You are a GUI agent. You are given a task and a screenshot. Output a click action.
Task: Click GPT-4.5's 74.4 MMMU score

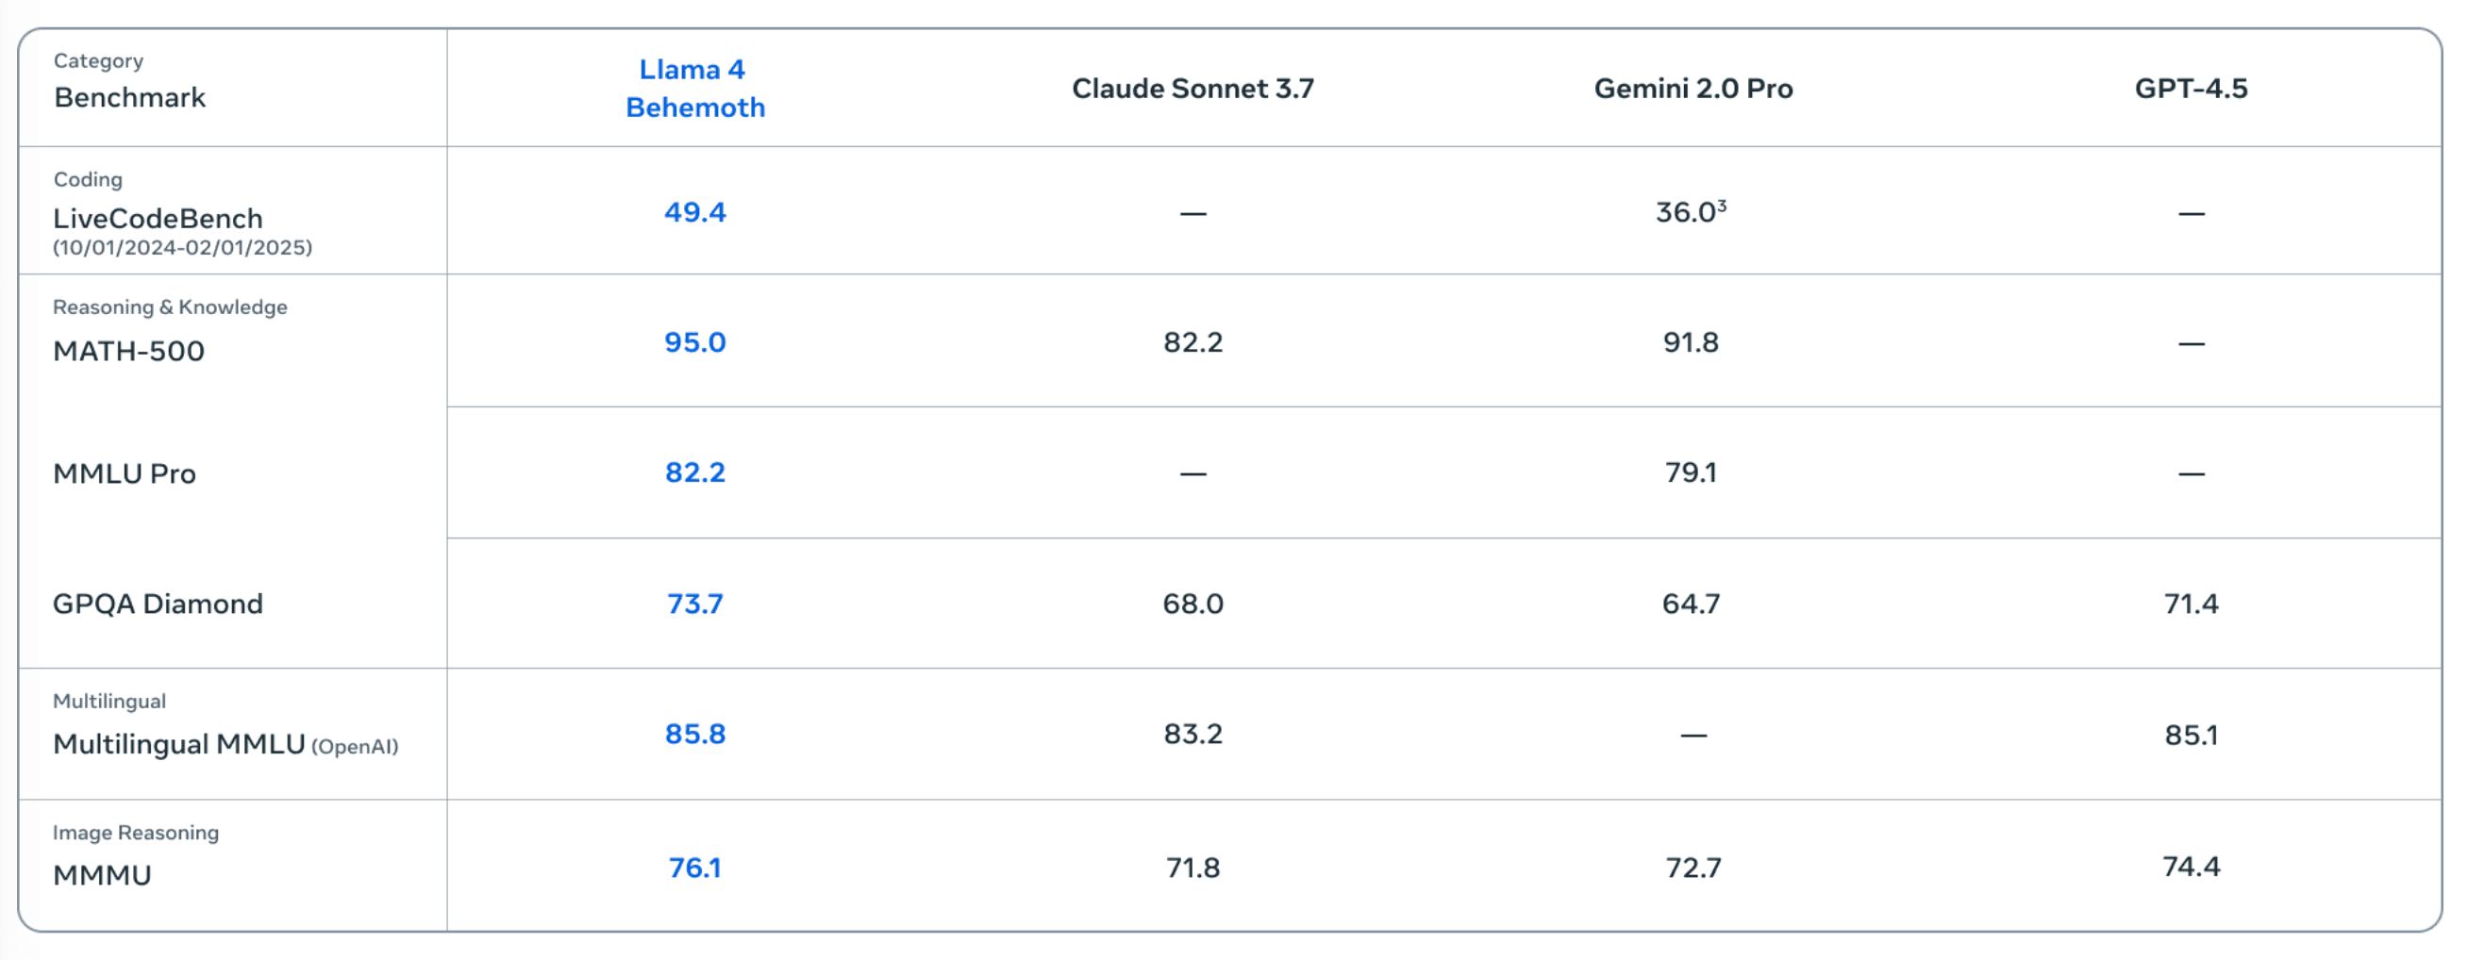point(2192,866)
